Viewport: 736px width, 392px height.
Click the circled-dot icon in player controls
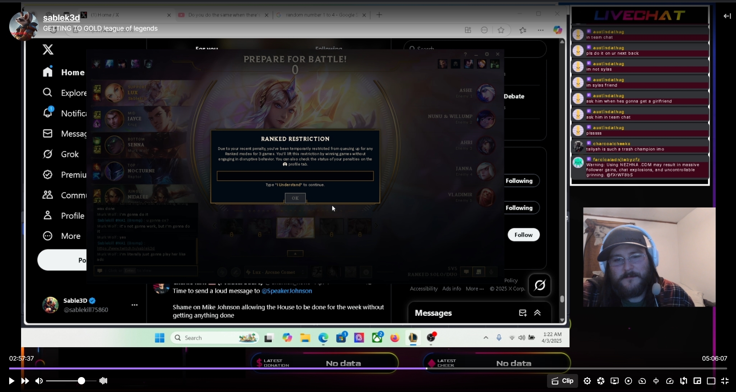click(x=628, y=381)
